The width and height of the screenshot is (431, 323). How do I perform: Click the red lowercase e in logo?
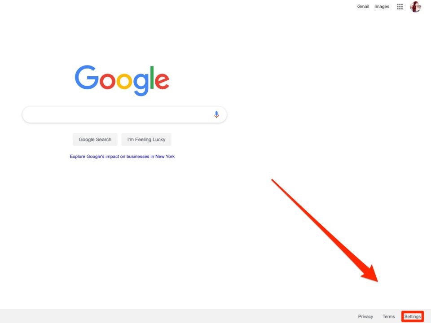click(162, 81)
